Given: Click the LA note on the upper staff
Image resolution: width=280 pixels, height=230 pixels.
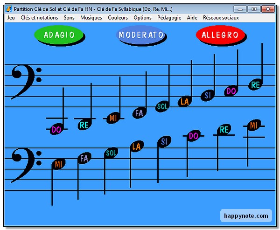Looking at the screenshot, I should coord(185,101).
